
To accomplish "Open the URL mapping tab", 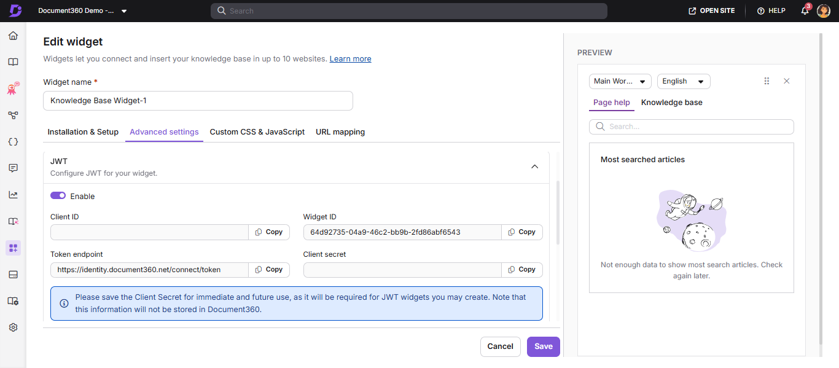I will [x=340, y=131].
